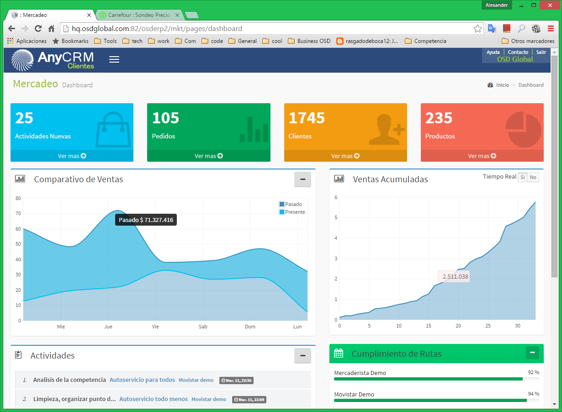
Task: Open the Contacto link in the header
Action: pyautogui.click(x=518, y=52)
